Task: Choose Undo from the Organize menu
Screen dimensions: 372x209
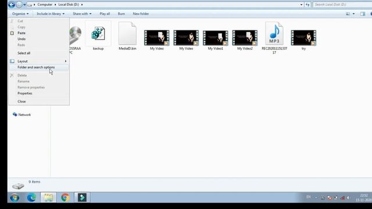Action: coord(39,39)
